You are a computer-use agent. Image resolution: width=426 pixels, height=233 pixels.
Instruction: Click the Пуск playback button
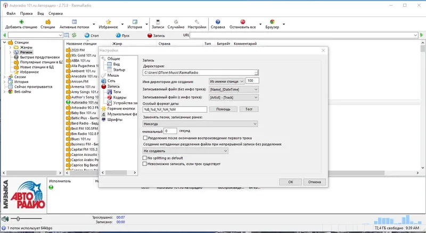click(122, 35)
